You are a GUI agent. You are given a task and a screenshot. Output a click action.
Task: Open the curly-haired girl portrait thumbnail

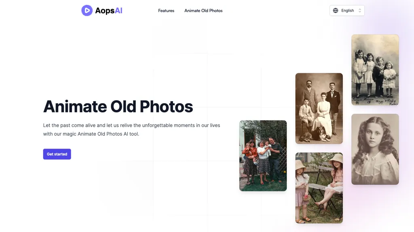click(375, 149)
